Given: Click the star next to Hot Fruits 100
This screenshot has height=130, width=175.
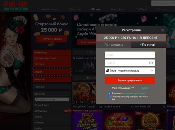Looking at the screenshot, I should [164, 107].
